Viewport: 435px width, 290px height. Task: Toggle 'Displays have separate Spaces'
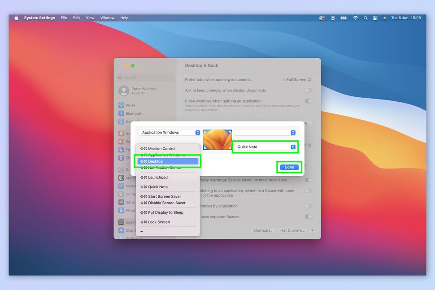point(309,217)
